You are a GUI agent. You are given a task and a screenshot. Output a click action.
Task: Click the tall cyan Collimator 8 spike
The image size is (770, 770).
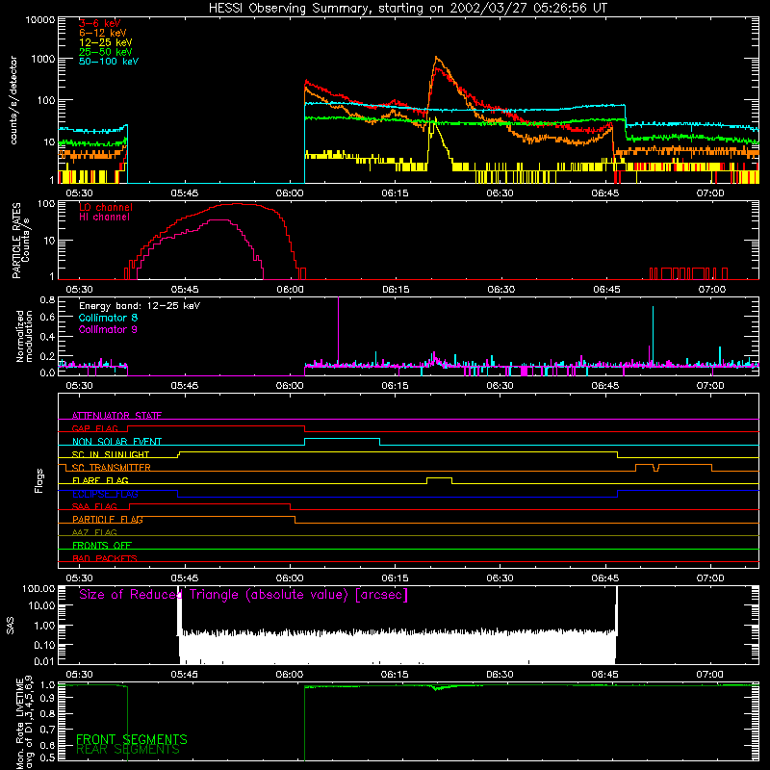(653, 334)
